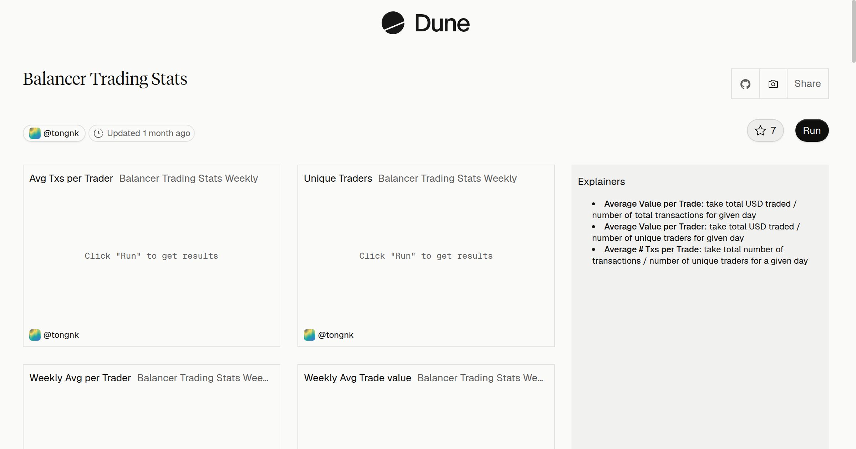Click avatar icon in Avg Txs per Trader card footer
This screenshot has height=449, width=856.
coord(35,335)
